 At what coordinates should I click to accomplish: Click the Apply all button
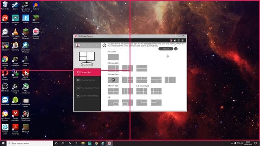click(166, 49)
